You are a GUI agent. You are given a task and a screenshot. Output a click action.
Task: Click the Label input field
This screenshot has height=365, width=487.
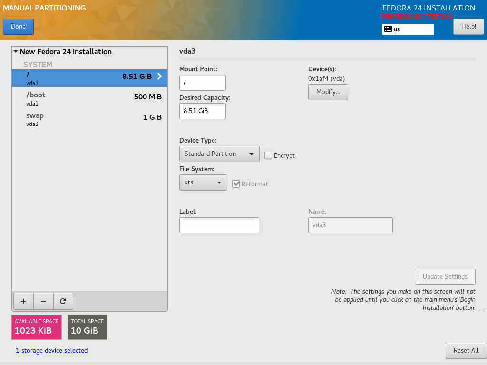tap(219, 225)
